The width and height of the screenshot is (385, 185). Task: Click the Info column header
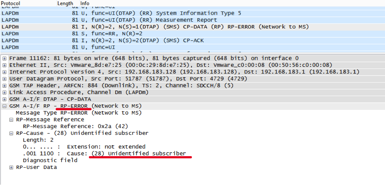click(85, 3)
